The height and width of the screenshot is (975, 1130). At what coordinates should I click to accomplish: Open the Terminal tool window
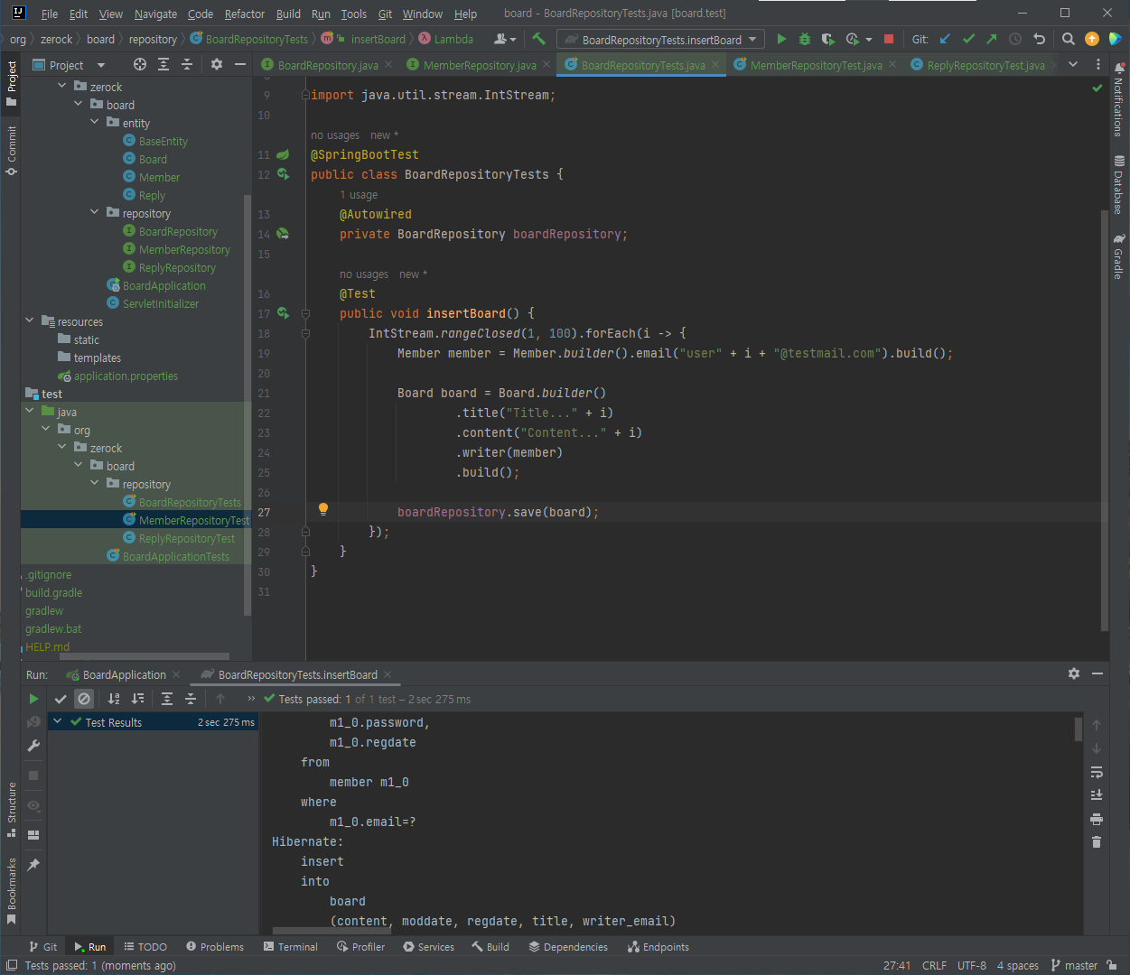pos(291,947)
